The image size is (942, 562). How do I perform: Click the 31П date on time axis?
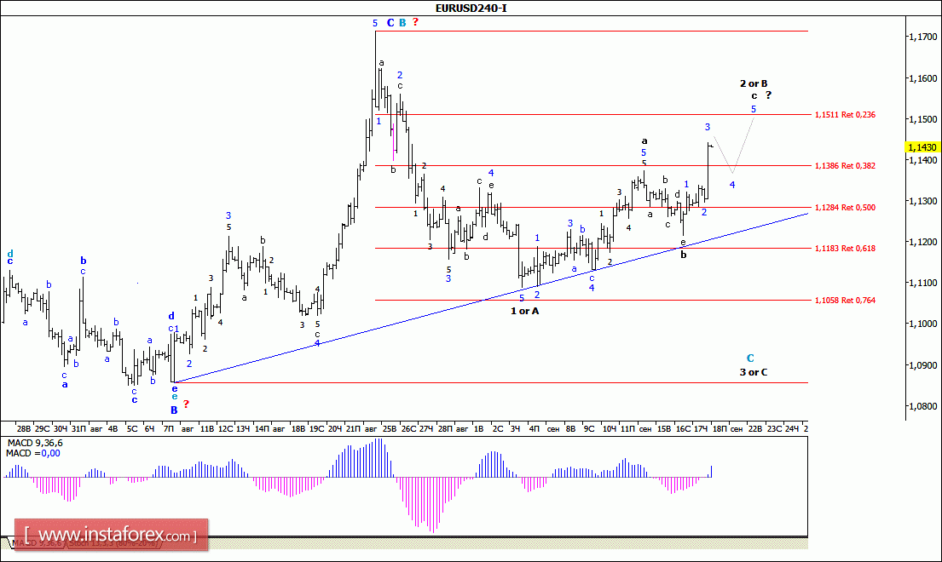coord(78,429)
